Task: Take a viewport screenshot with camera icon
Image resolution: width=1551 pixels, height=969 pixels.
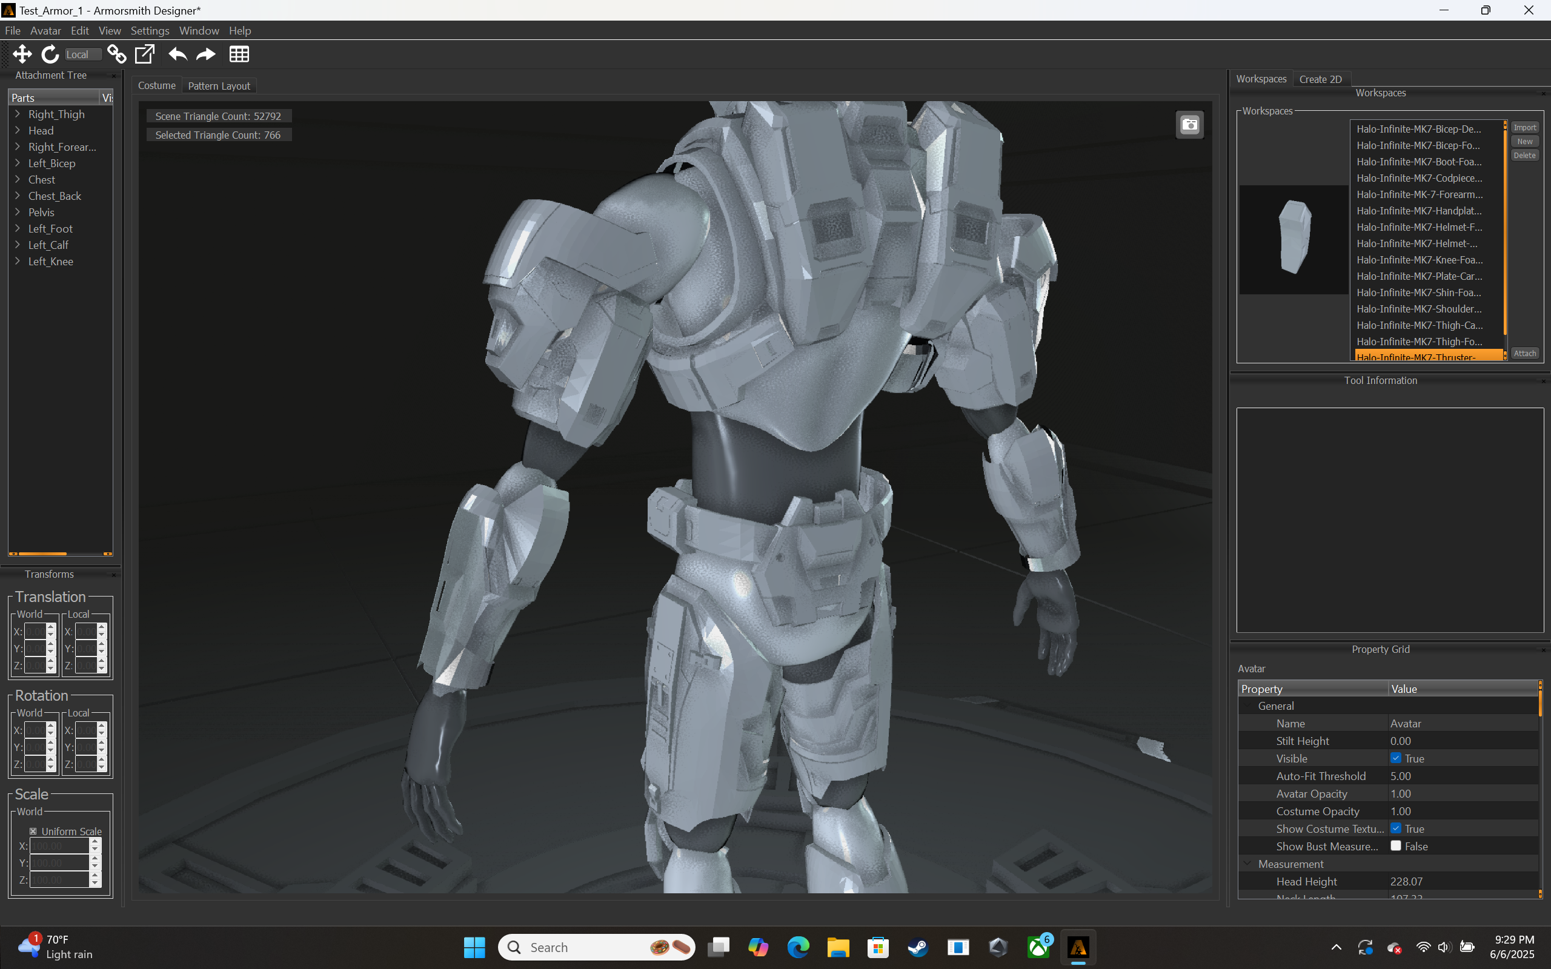Action: click(1189, 125)
